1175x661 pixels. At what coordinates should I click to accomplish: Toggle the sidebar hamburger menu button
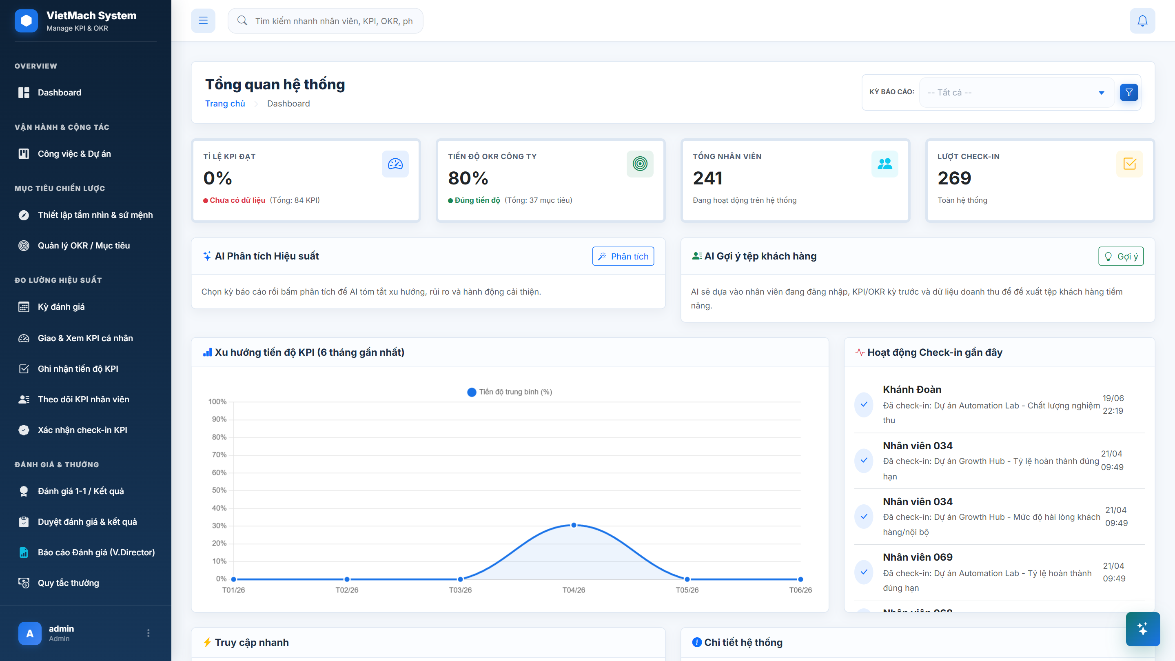(203, 20)
